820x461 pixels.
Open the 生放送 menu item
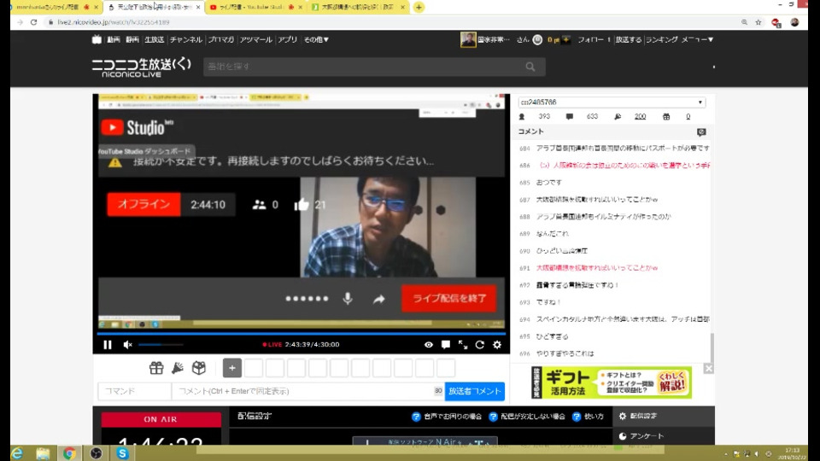(155, 40)
